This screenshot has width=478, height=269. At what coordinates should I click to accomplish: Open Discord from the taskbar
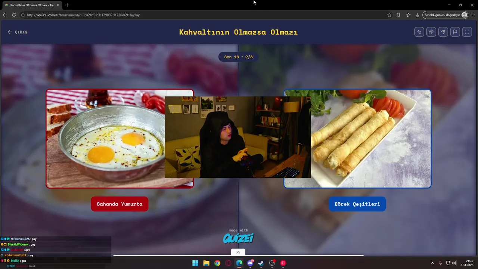coord(250,263)
